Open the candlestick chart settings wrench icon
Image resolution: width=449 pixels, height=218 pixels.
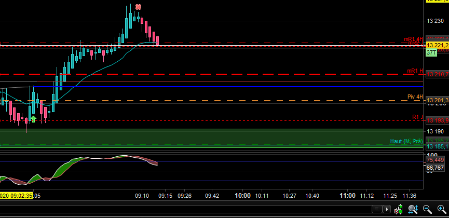(x=398, y=209)
